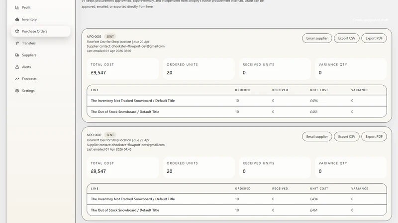Click 'FlowPort Dev for Shop location' in MPO-0002
The height and width of the screenshot is (223, 398).
point(109,140)
